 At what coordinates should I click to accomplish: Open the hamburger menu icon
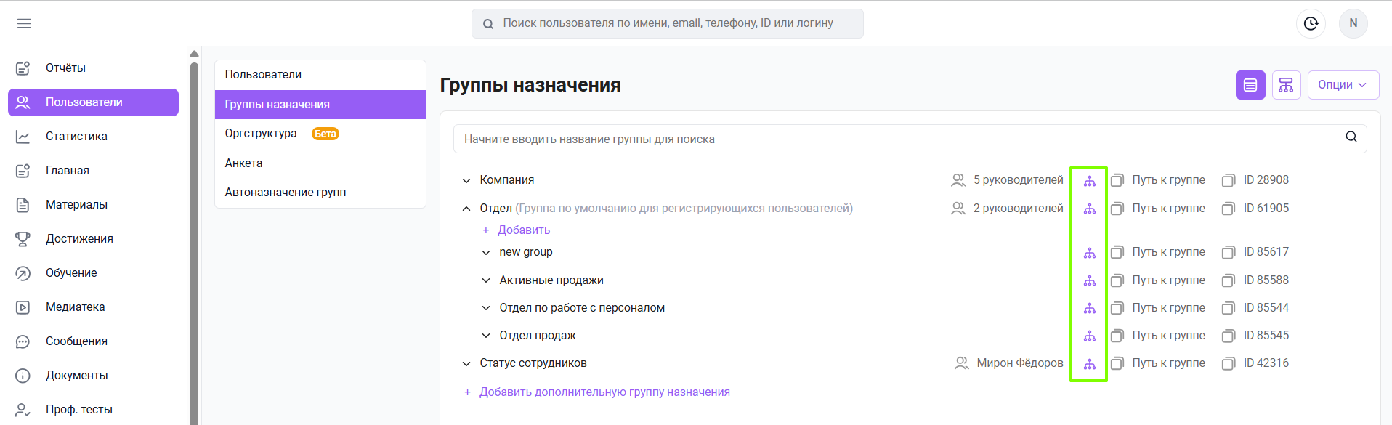coord(24,23)
